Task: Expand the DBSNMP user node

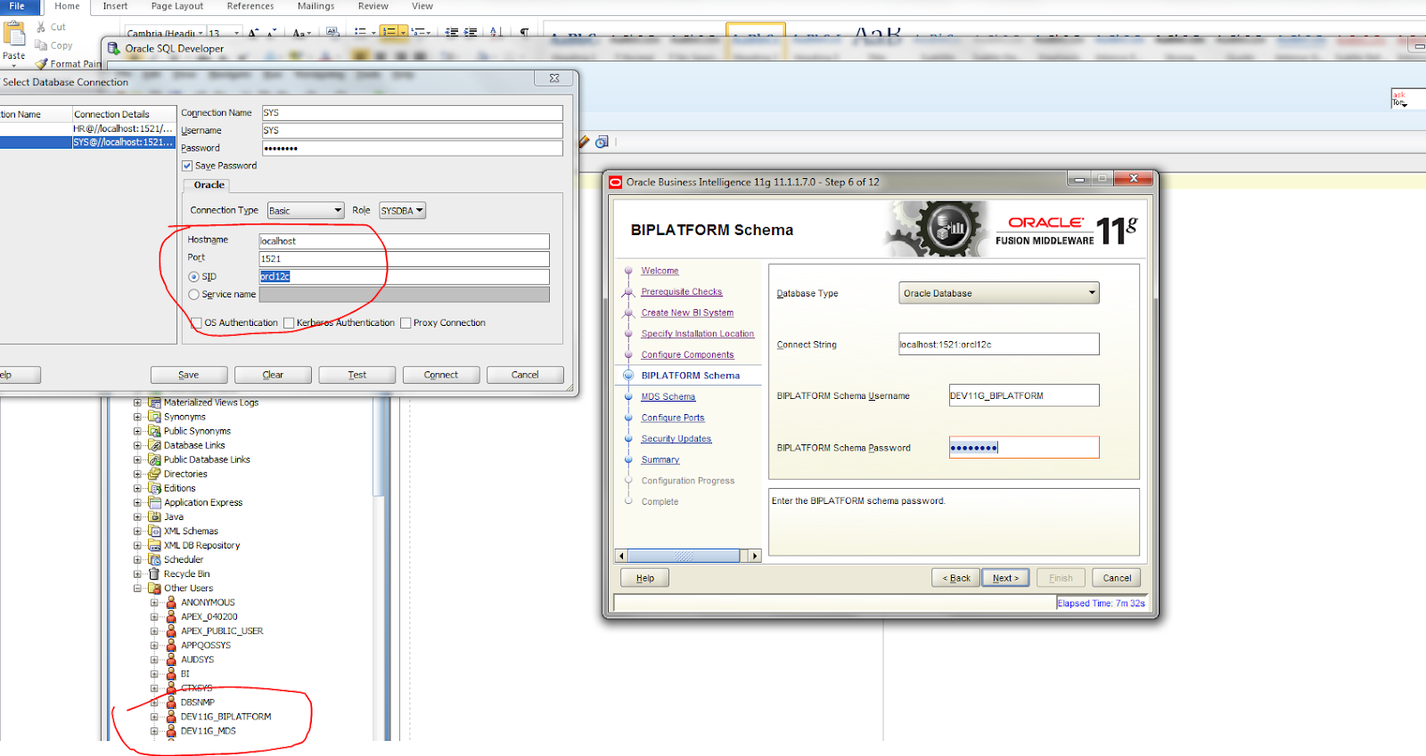Action: 154,702
